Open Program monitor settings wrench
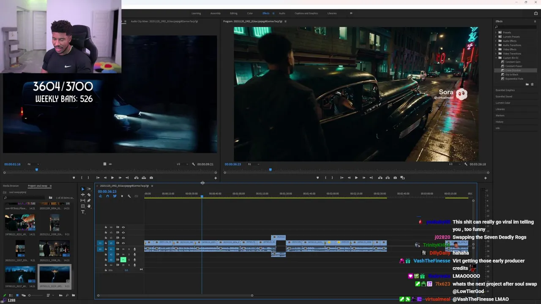Viewport: 541px width, 304px height. tap(465, 164)
